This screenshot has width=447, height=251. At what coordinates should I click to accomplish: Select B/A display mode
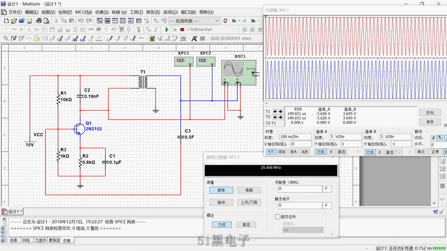click(294, 152)
